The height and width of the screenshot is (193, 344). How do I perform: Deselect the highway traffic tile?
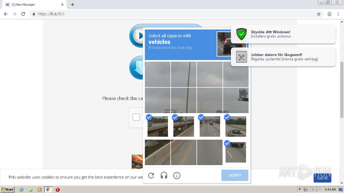pos(210,126)
